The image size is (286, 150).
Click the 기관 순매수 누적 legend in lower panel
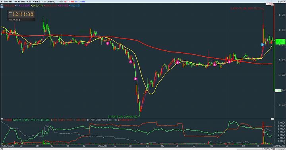[x=69, y=120]
